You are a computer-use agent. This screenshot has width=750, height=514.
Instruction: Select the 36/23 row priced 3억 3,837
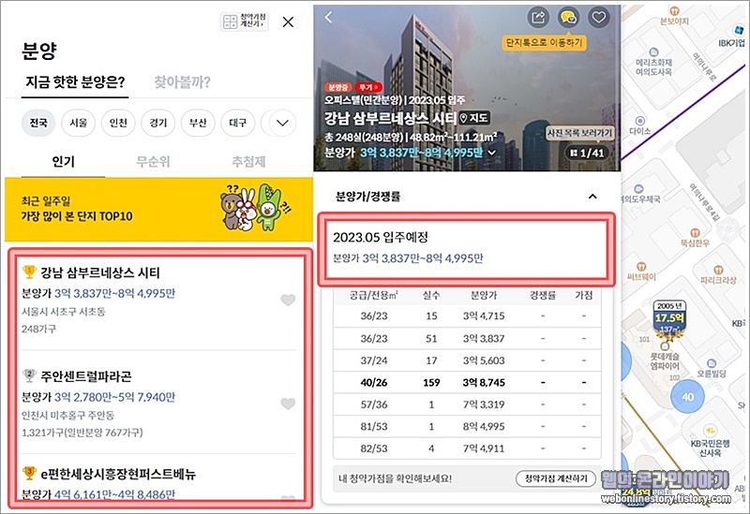tap(467, 338)
